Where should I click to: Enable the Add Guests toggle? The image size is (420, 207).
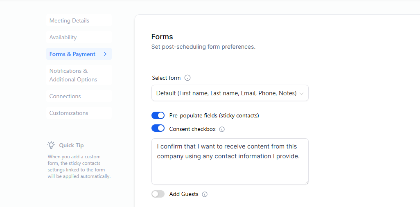(x=158, y=194)
